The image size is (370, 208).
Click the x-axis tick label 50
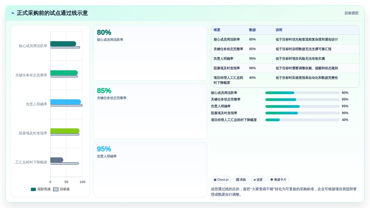66,182
